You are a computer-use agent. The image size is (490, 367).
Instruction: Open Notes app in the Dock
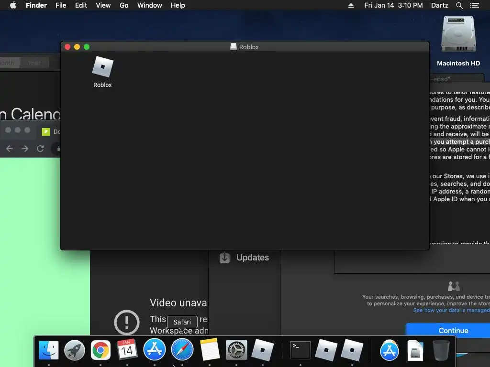tap(210, 350)
